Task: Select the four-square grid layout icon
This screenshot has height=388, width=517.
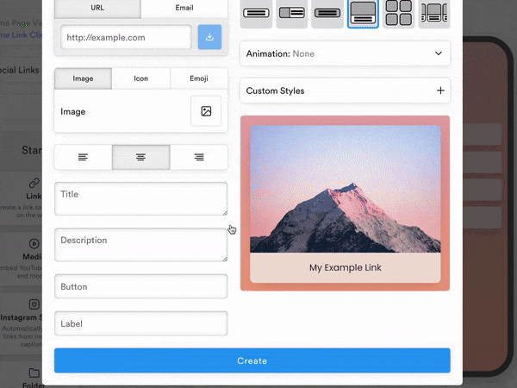Action: [398, 12]
